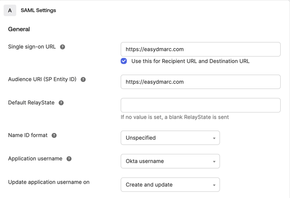Click the SAML Settings heading
The image size is (290, 198).
[x=38, y=10]
